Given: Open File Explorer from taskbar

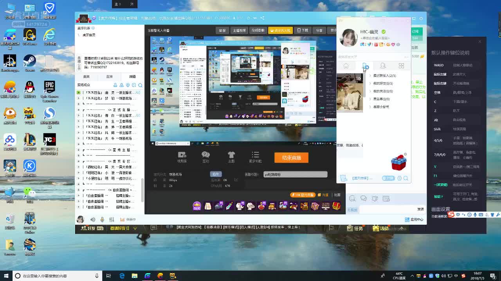Looking at the screenshot, I should [x=135, y=276].
